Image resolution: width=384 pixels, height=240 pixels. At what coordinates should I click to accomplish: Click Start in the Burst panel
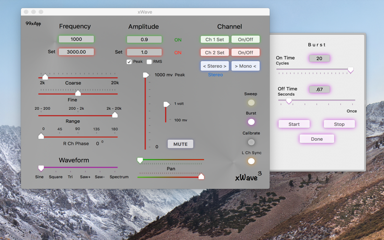294,124
